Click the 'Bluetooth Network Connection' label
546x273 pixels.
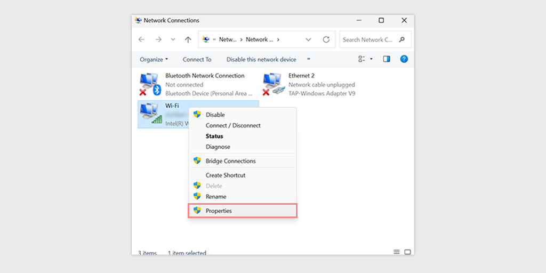(x=205, y=76)
